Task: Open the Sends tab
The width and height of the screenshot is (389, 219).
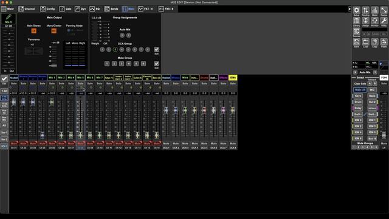Action: (111, 9)
